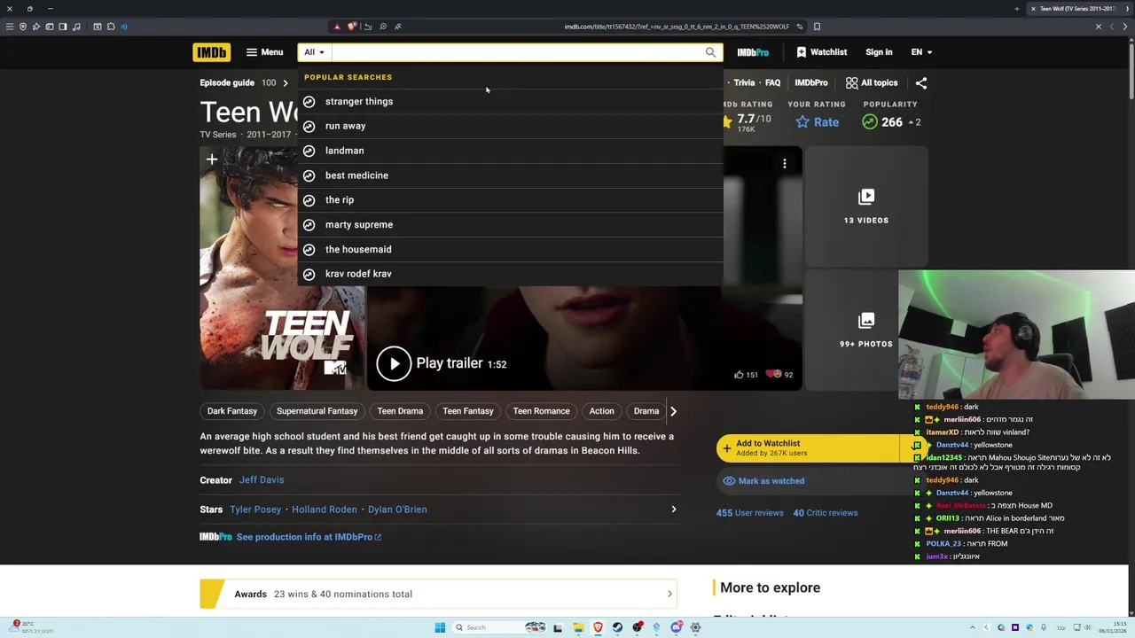Open All topics

point(872,82)
